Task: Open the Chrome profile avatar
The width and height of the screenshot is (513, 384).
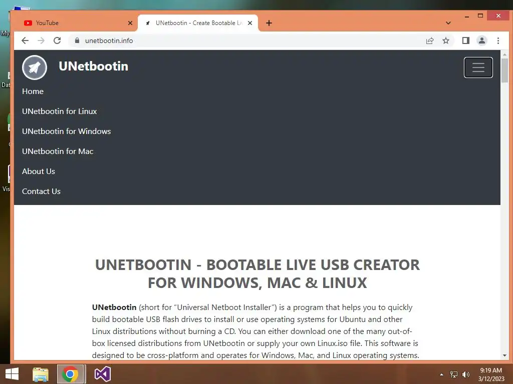Action: pyautogui.click(x=481, y=40)
